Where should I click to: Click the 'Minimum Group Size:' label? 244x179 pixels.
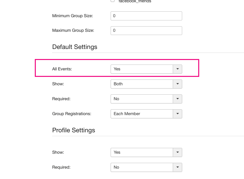(73, 16)
